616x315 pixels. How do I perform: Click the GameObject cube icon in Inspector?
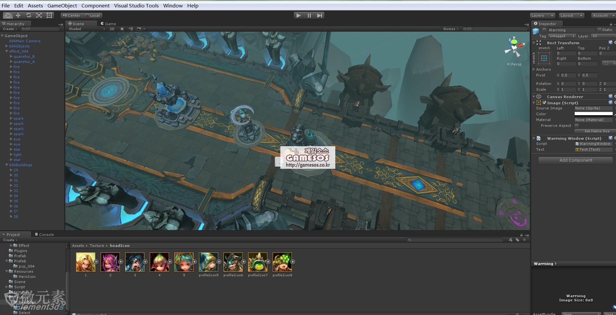[536, 31]
